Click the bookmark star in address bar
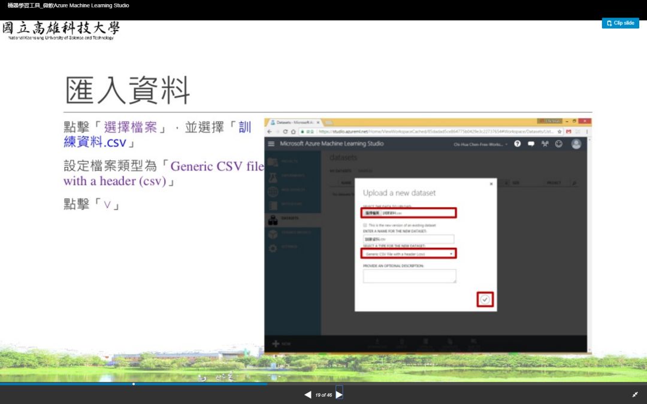The image size is (647, 404). pyautogui.click(x=559, y=132)
